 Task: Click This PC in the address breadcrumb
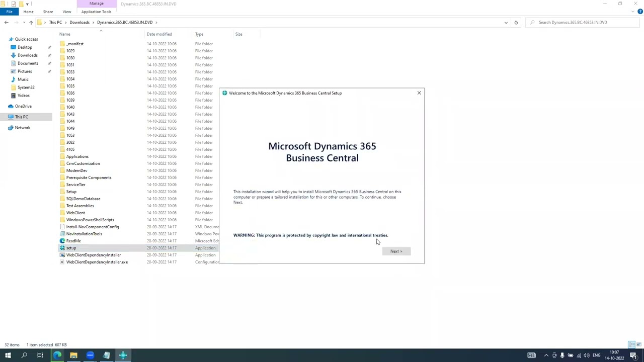click(x=55, y=22)
